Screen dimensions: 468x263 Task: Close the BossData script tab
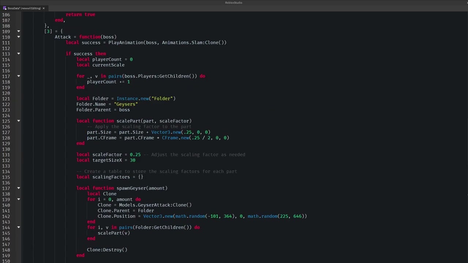pyautogui.click(x=44, y=8)
